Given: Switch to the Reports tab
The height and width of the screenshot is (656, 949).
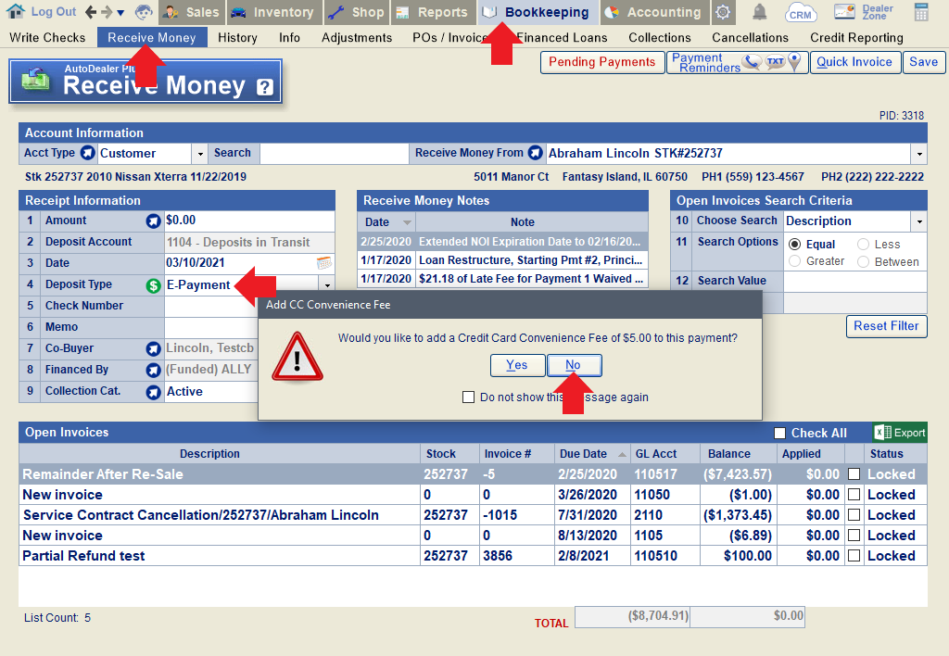Looking at the screenshot, I should click(434, 12).
